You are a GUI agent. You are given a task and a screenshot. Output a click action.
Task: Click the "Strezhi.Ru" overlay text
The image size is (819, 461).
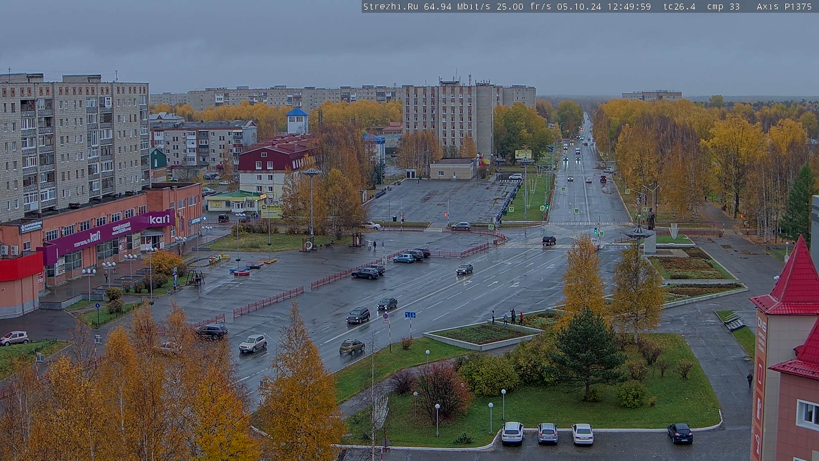390,6
